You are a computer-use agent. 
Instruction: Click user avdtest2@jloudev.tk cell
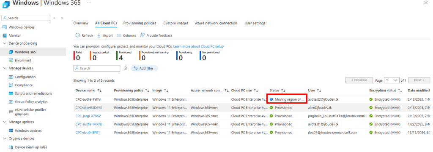323,99
